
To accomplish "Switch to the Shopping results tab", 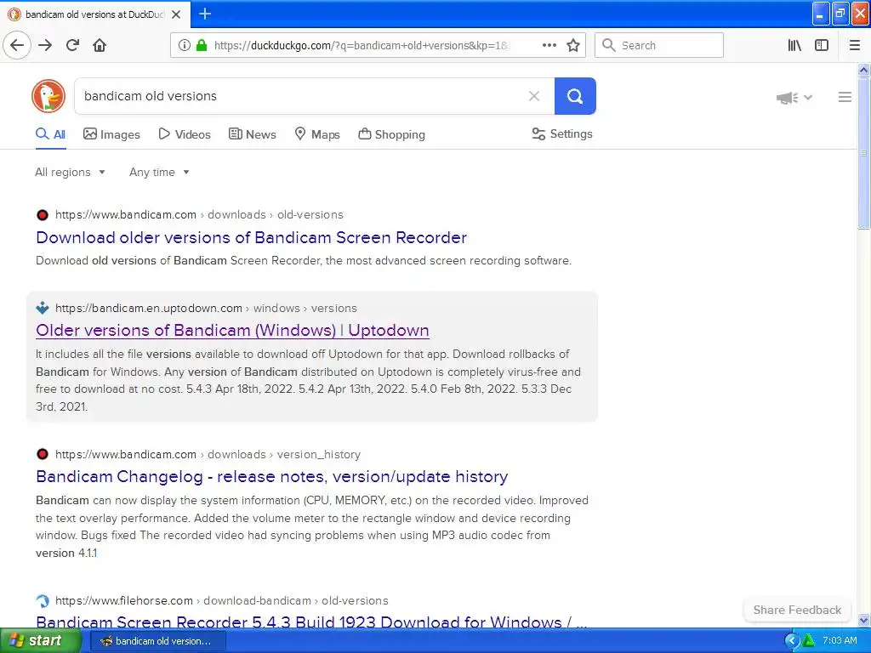I will [x=391, y=133].
